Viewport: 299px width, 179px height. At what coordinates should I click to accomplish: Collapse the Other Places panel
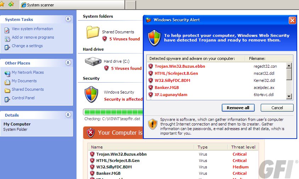(68, 63)
